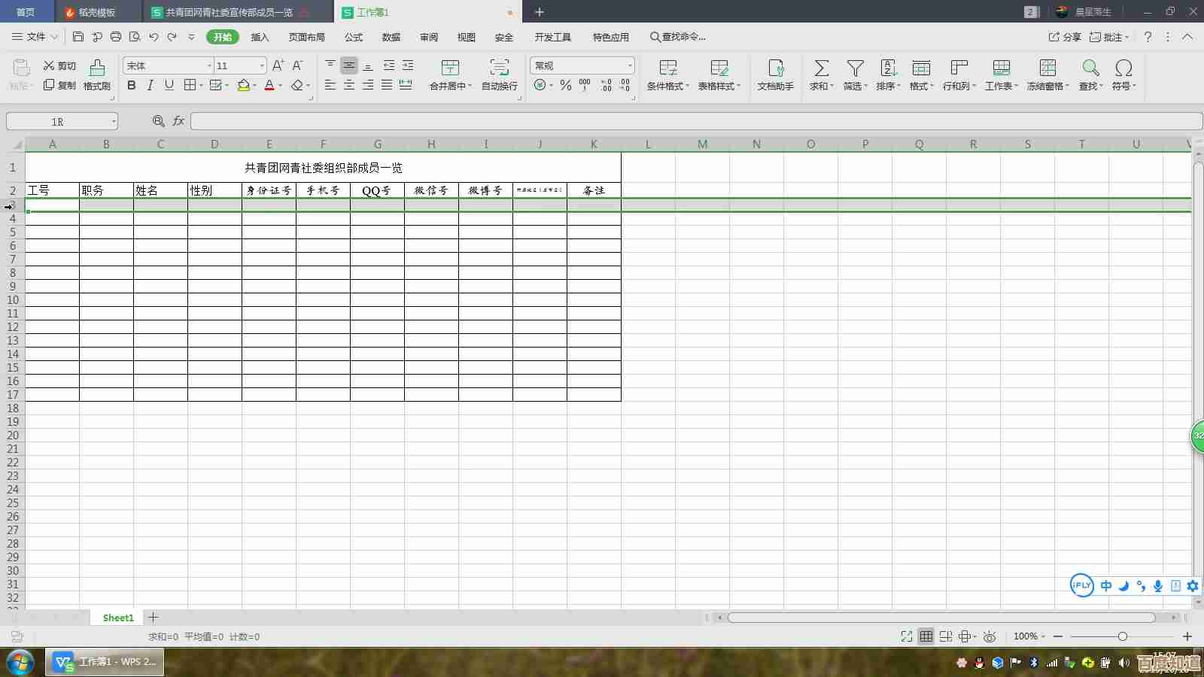
Task: Expand the number format dropdown (常规)
Action: (x=629, y=66)
